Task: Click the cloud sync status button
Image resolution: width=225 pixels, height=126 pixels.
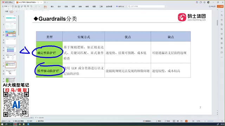Action: [212, 6]
